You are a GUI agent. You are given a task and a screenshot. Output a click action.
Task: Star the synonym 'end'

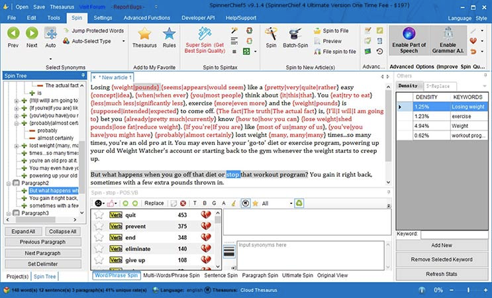click(x=99, y=238)
